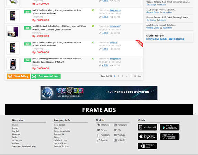Open Archive in footer Navigation
The width and height of the screenshot is (198, 155).
(x=15, y=143)
